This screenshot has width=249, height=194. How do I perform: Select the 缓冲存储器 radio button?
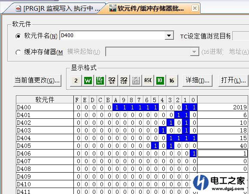[18, 52]
